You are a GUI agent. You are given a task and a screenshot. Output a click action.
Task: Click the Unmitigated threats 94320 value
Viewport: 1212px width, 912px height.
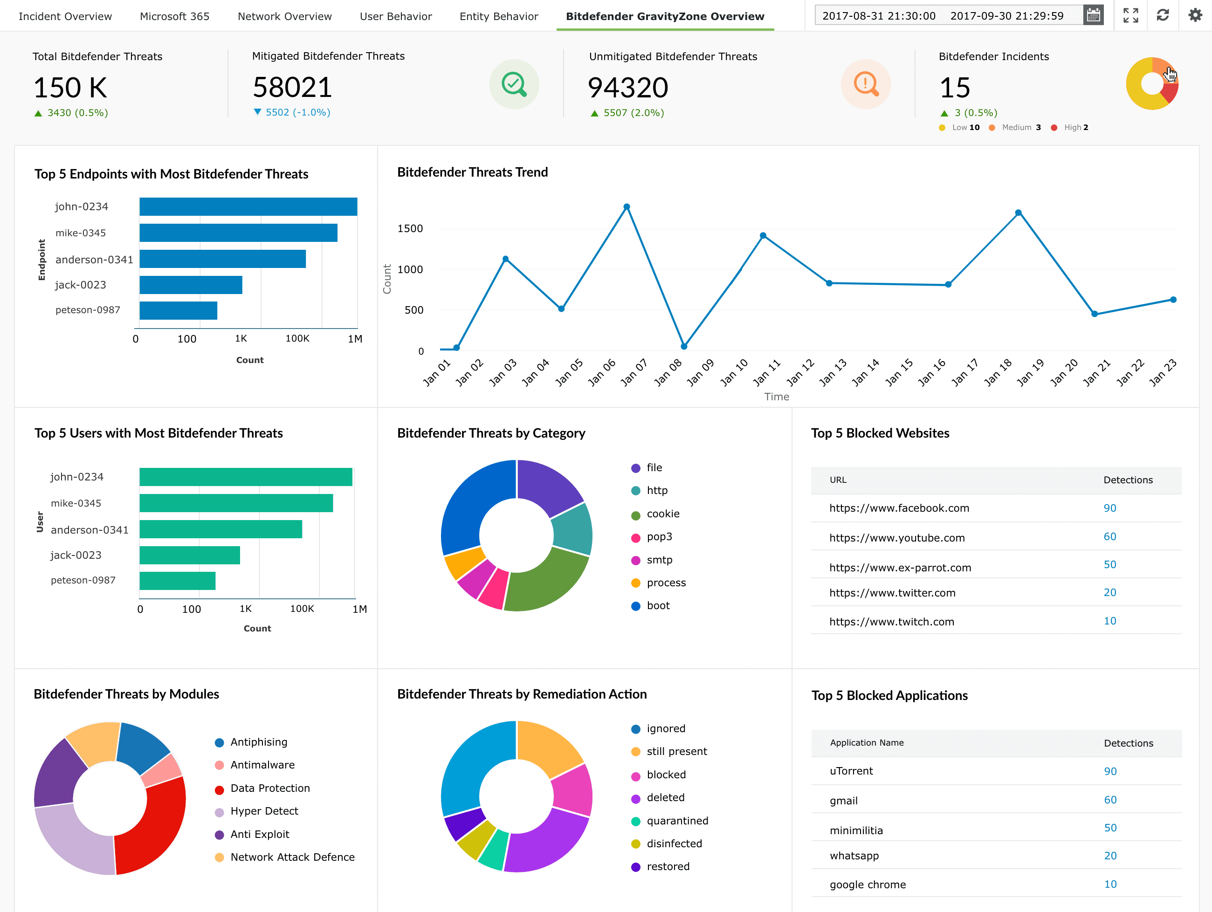tap(628, 88)
